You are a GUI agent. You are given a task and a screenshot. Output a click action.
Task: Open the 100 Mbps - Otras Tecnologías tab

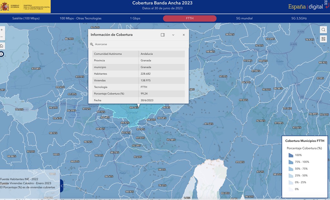tap(80, 18)
